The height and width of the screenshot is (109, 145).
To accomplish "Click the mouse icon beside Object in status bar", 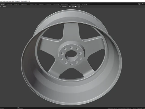I will click(18, 108).
